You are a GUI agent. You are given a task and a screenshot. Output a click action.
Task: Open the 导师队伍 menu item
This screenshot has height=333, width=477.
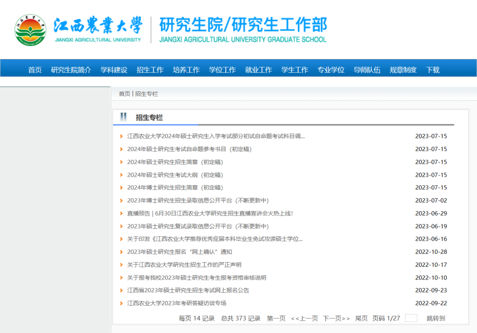(x=367, y=69)
